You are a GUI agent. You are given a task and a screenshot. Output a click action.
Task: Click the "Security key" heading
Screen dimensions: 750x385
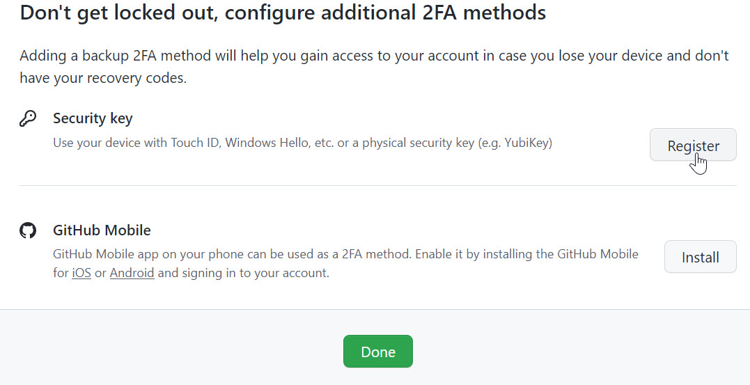pyautogui.click(x=93, y=118)
